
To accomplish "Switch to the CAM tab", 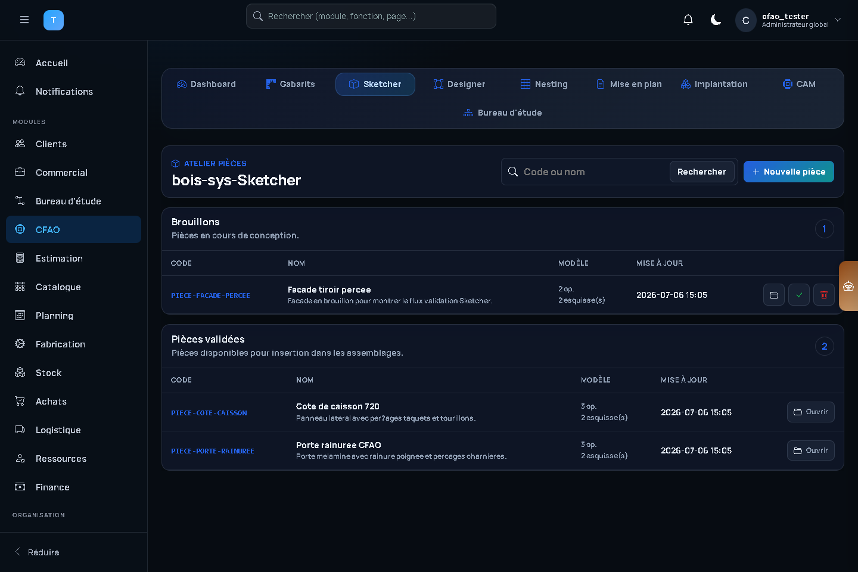I will (x=799, y=84).
